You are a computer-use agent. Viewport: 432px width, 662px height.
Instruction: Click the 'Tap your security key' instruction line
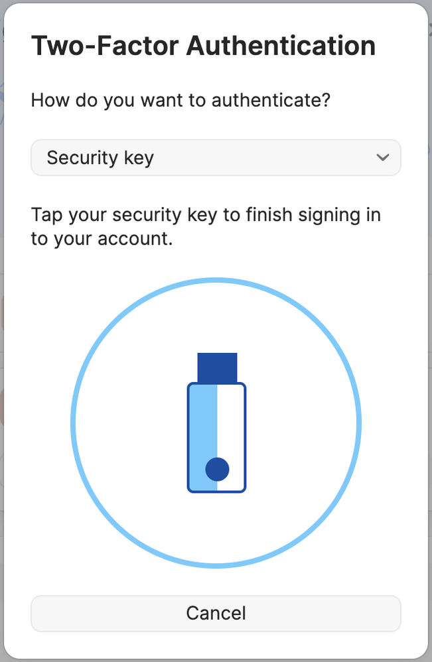click(x=206, y=215)
